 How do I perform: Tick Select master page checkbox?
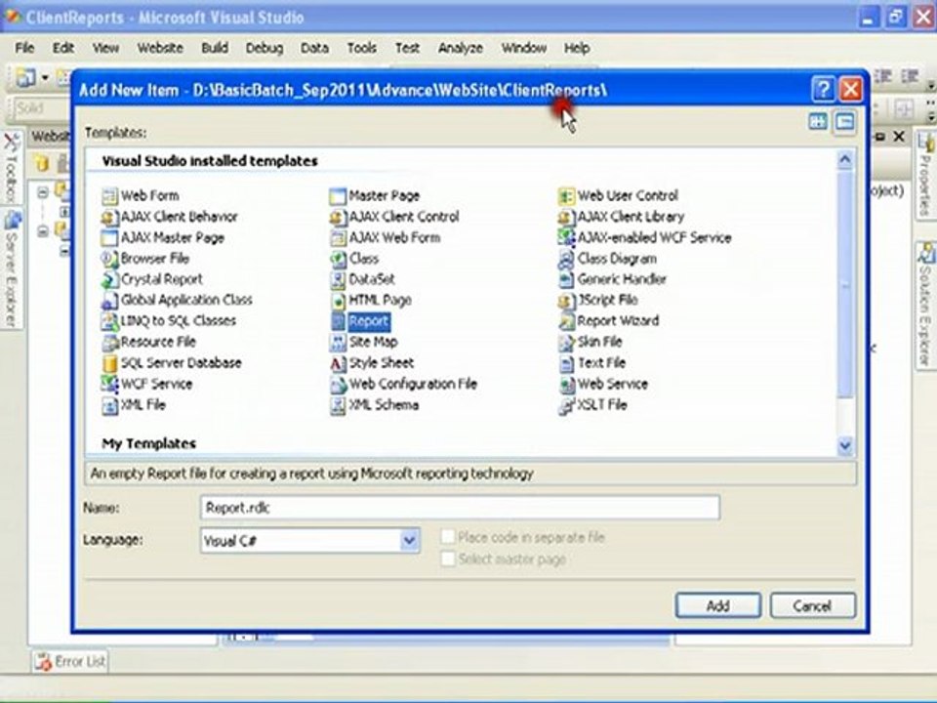tap(448, 558)
